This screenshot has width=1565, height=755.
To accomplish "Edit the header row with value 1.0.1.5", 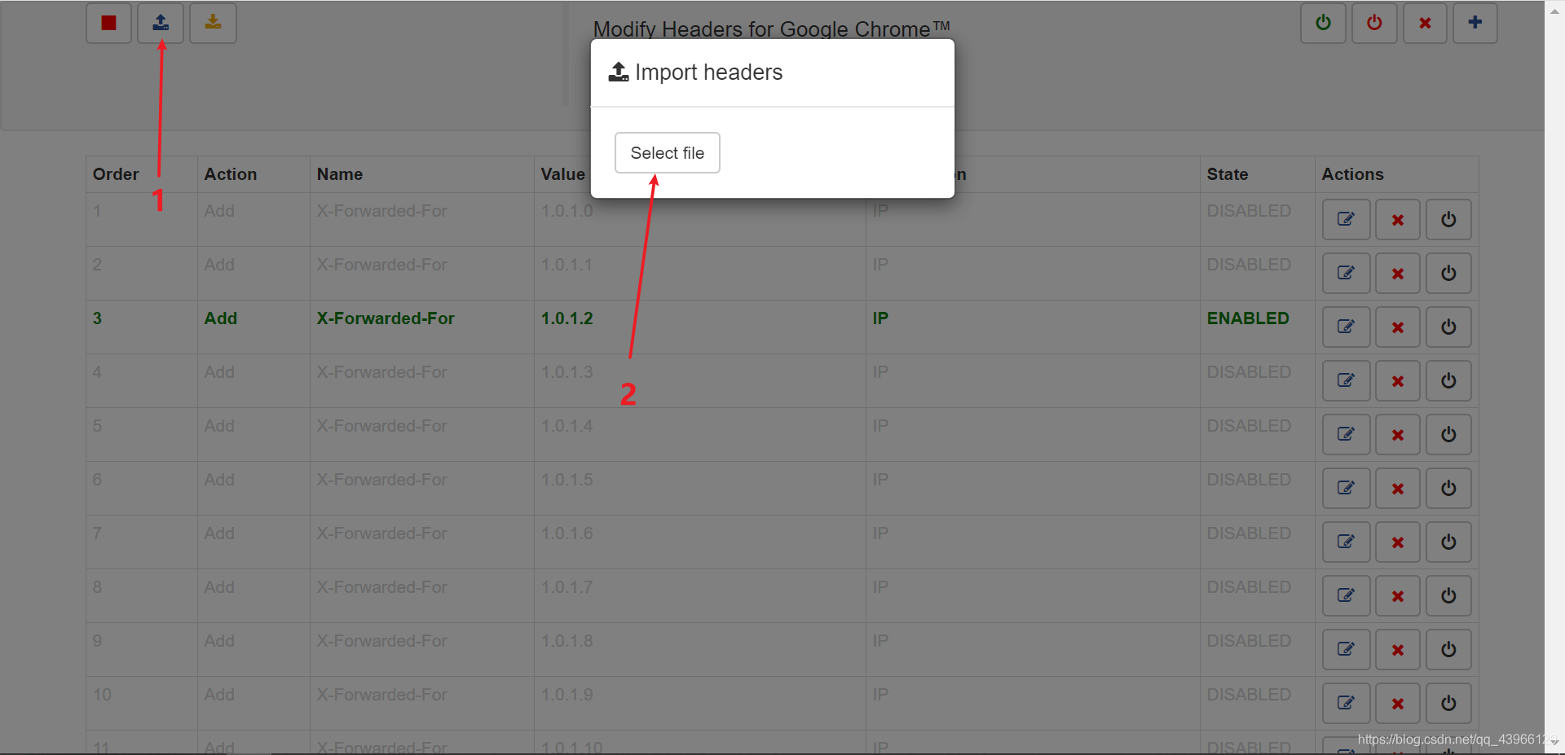I will pyautogui.click(x=1346, y=489).
